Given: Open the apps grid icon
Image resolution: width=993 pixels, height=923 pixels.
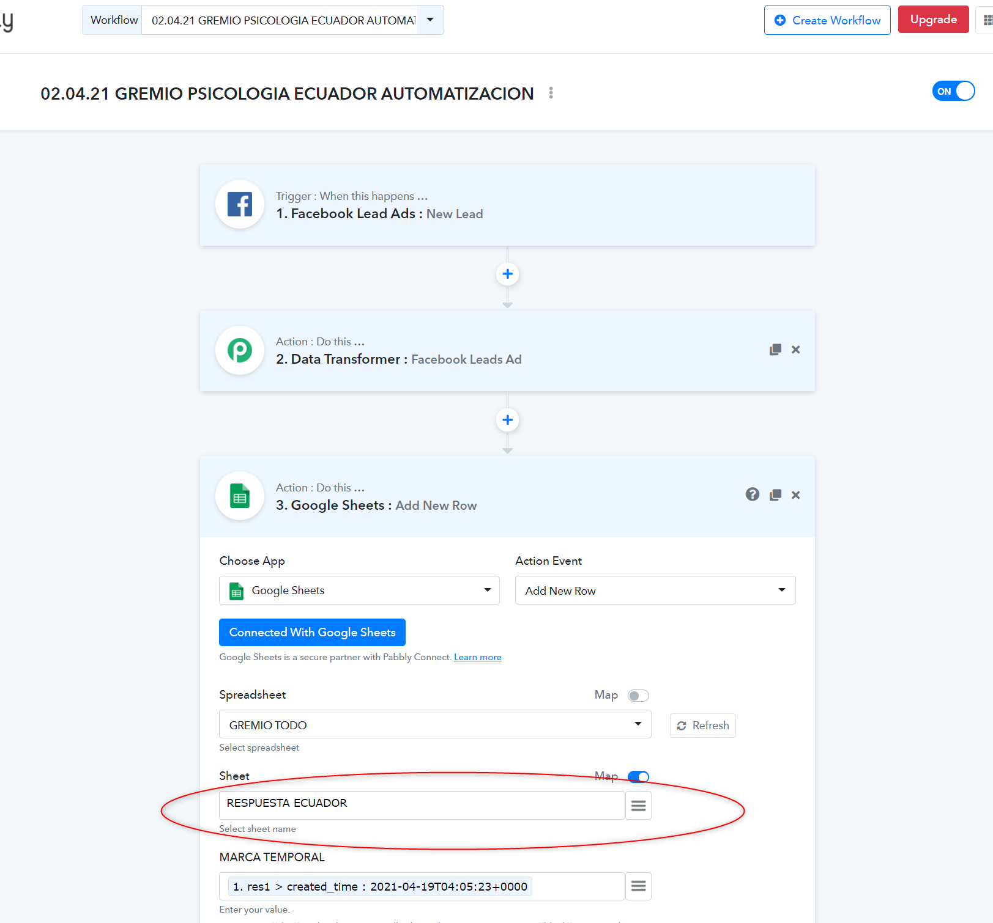Looking at the screenshot, I should (x=987, y=20).
